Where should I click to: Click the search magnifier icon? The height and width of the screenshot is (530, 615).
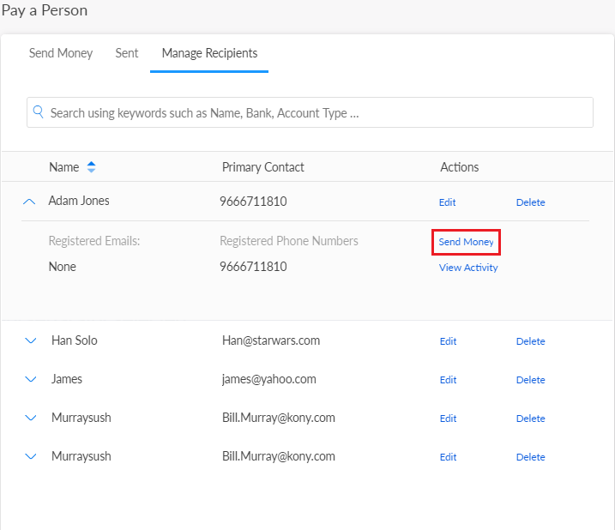[39, 112]
